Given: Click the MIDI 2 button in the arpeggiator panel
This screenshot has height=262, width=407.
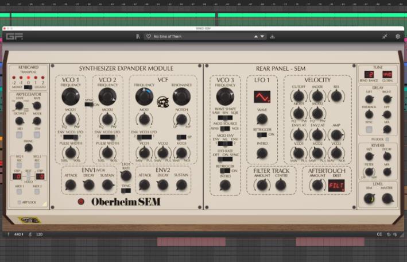Looking at the screenshot, I should pyautogui.click(x=37, y=192).
